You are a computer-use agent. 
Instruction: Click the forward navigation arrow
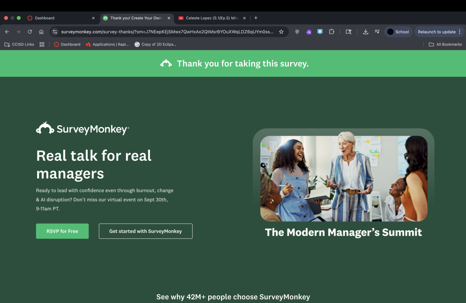tap(18, 32)
